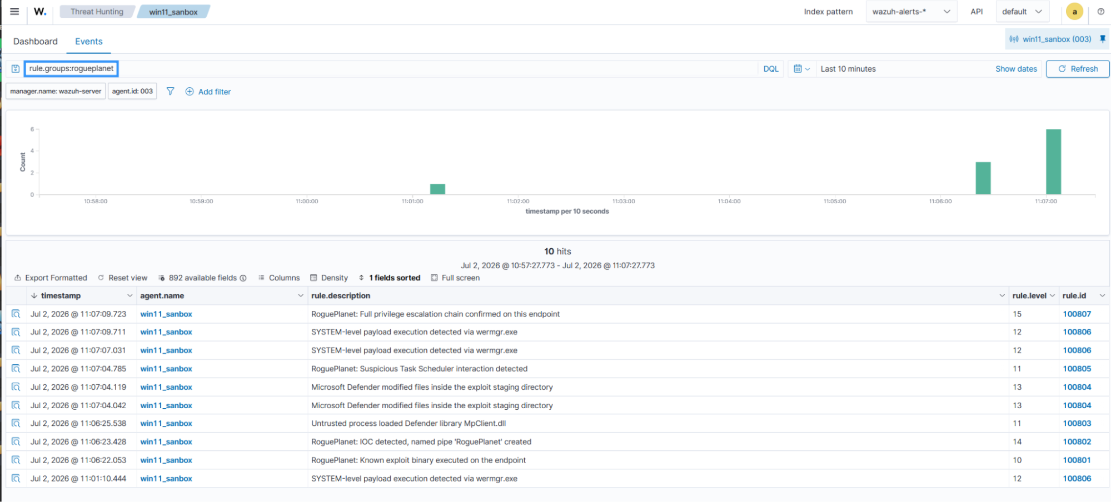Inspect document for 11:07:09.723 event

point(16,314)
